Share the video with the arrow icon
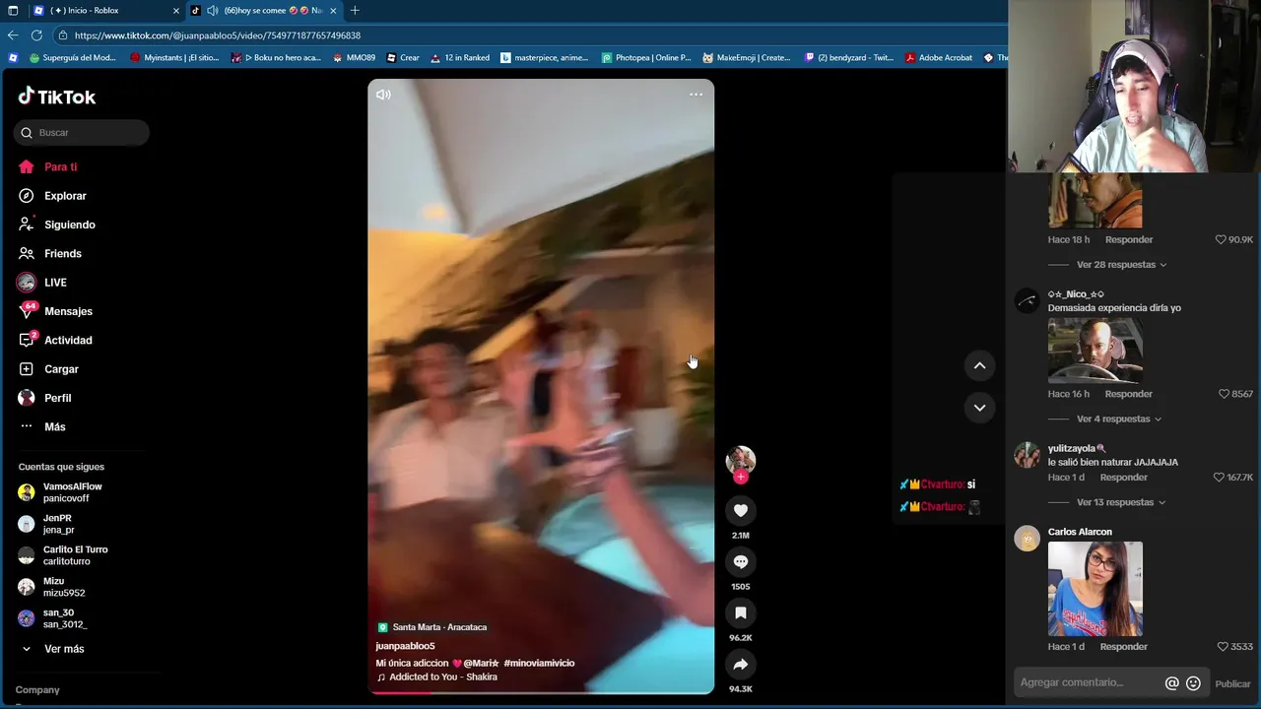Image resolution: width=1261 pixels, height=709 pixels. pos(741,664)
